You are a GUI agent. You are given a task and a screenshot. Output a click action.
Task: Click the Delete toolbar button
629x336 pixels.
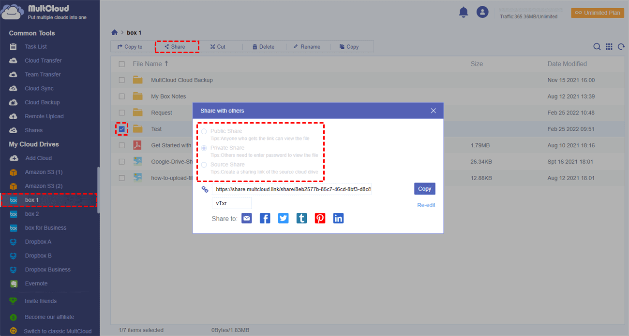click(263, 47)
